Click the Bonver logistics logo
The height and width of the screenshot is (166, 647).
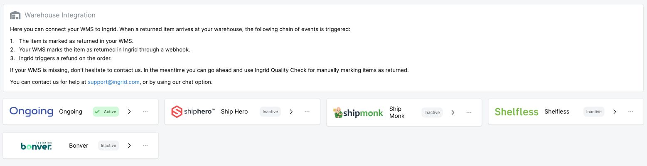(x=36, y=146)
